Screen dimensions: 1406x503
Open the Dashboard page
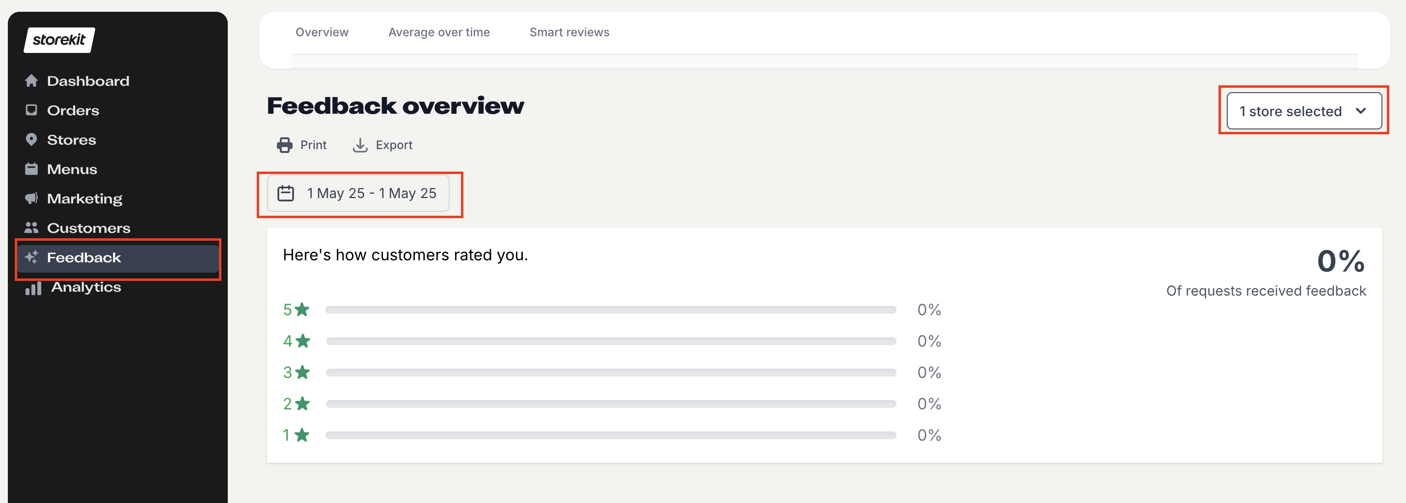tap(88, 81)
